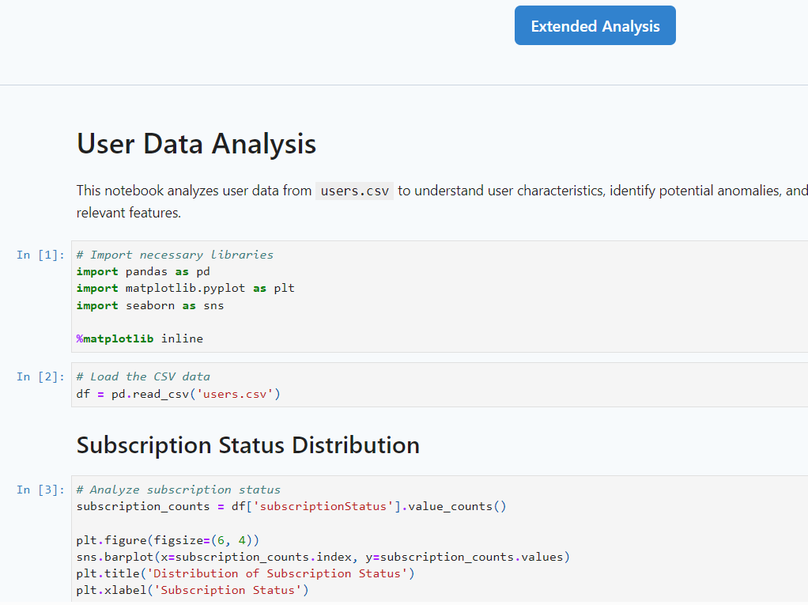Click the User Data Analysis heading

[196, 144]
